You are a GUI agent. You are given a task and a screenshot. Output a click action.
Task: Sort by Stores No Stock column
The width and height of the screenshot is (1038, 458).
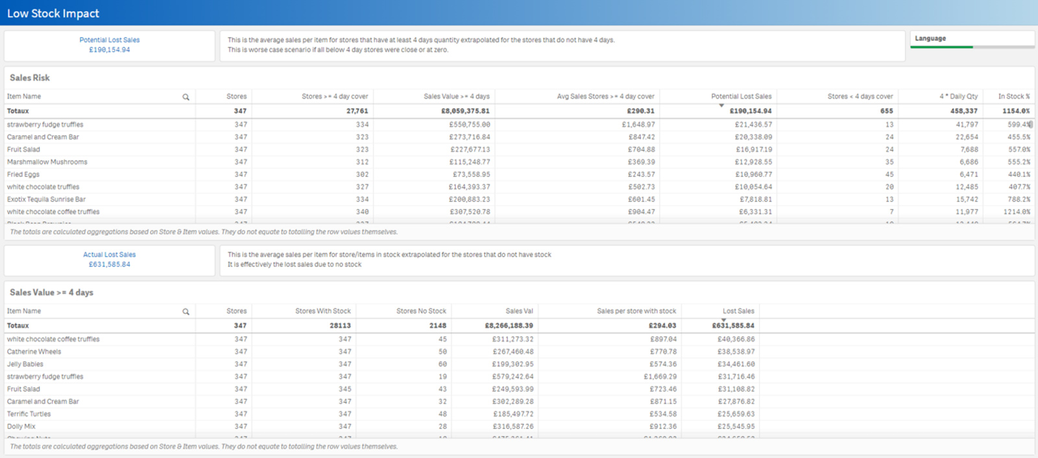[x=421, y=311]
